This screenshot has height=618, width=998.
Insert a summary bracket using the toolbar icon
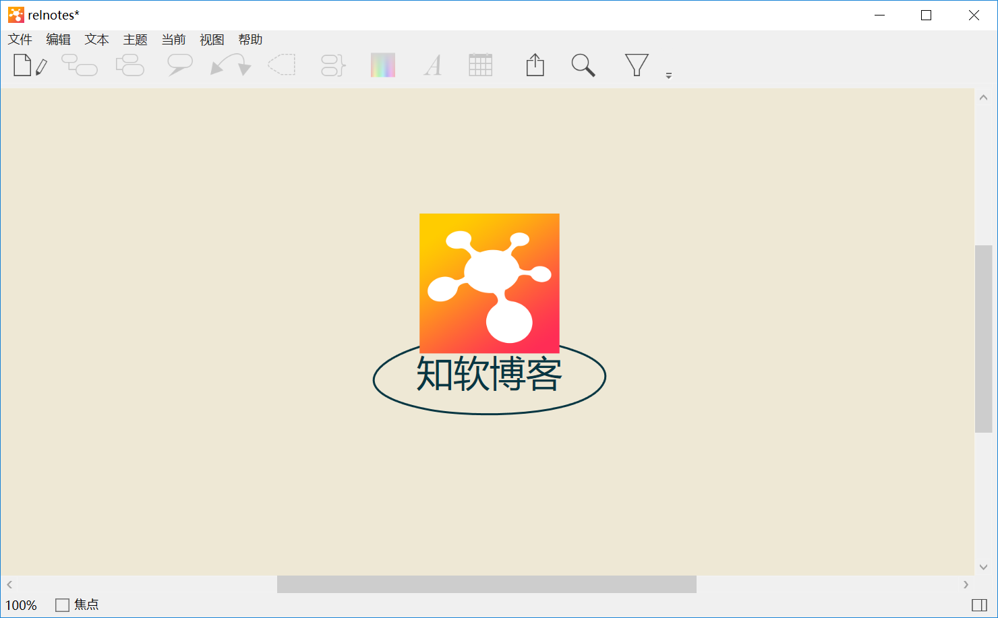coord(333,65)
